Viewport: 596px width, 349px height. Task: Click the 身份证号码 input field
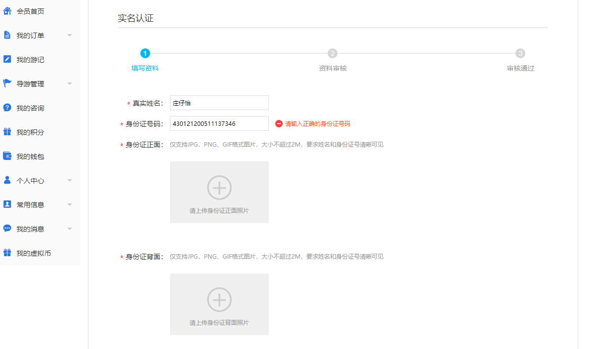pos(219,123)
